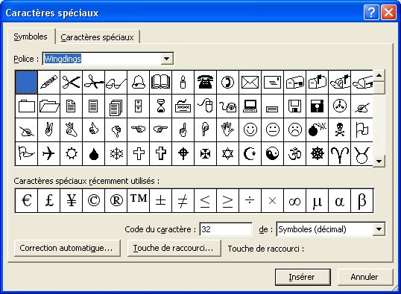Select the Star of David symbol
This screenshot has height=294, width=401.
click(x=227, y=154)
